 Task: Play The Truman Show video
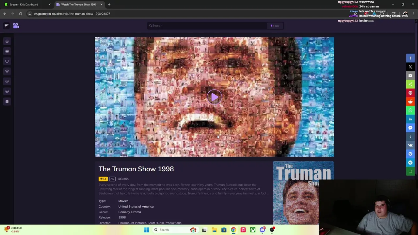click(214, 97)
